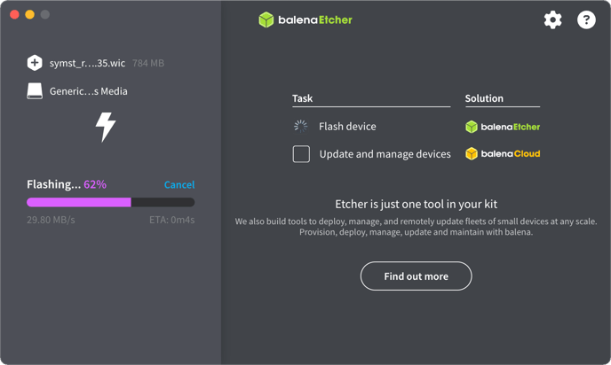The image size is (611, 365).
Task: Click the Find out more button
Action: click(x=416, y=276)
